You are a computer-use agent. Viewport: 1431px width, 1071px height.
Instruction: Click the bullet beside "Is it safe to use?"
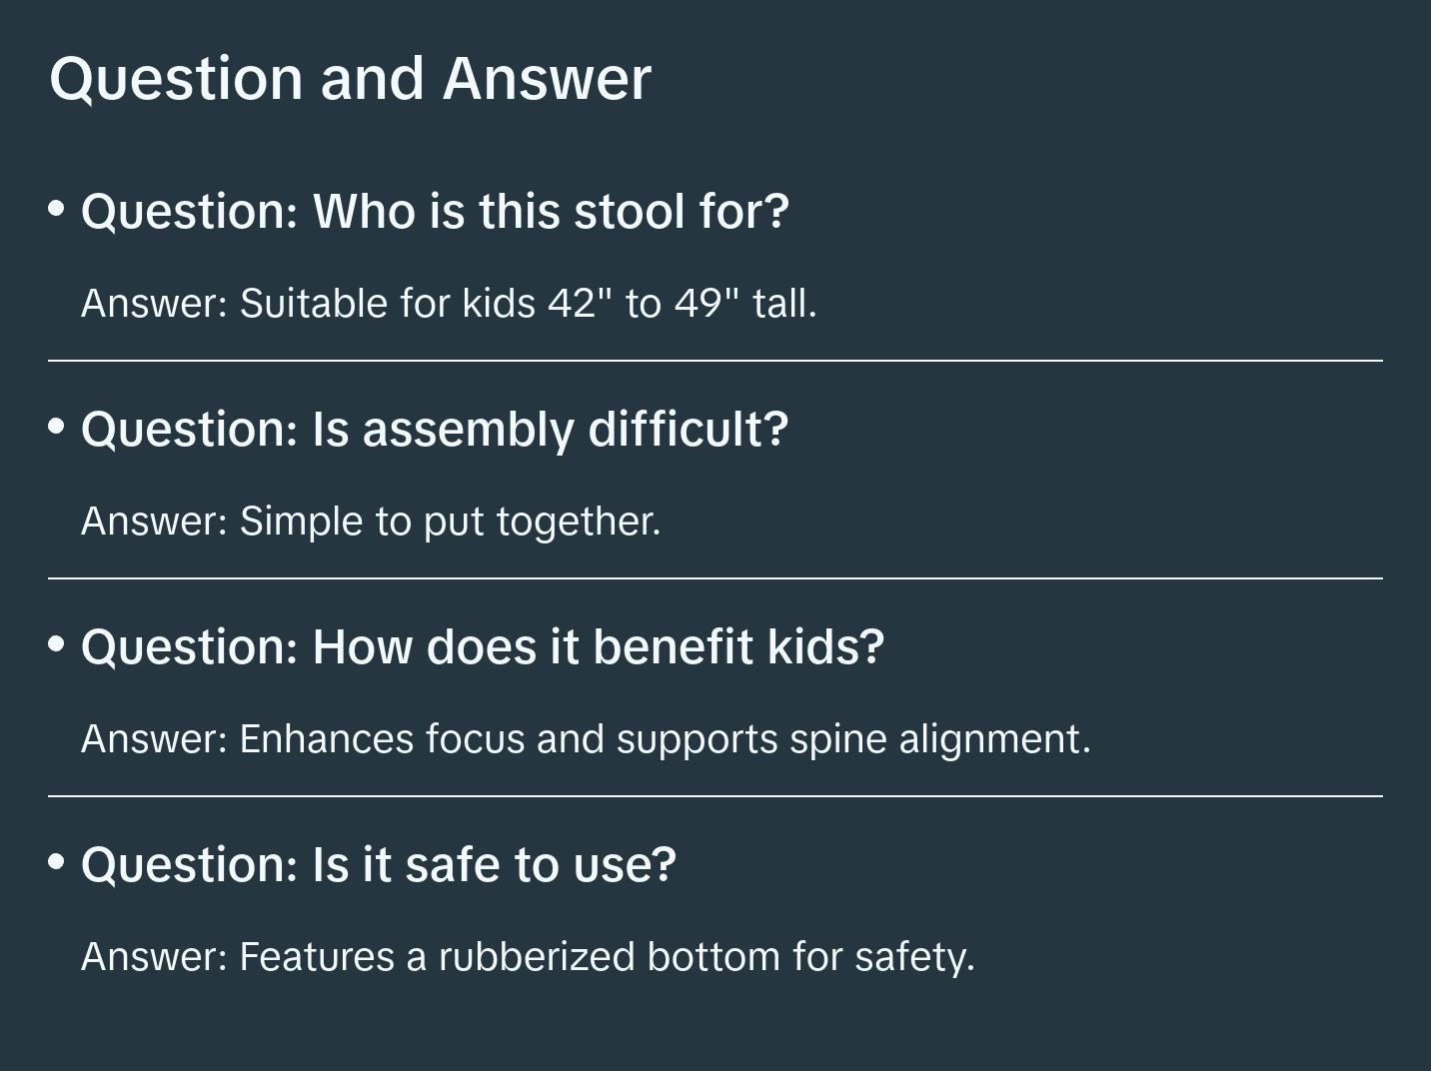click(x=57, y=861)
